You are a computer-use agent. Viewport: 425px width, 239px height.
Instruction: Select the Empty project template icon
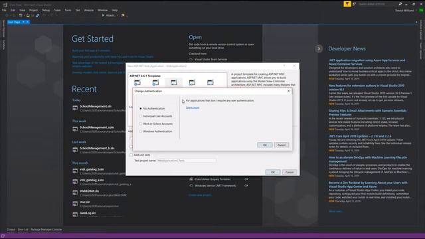click(x=137, y=82)
